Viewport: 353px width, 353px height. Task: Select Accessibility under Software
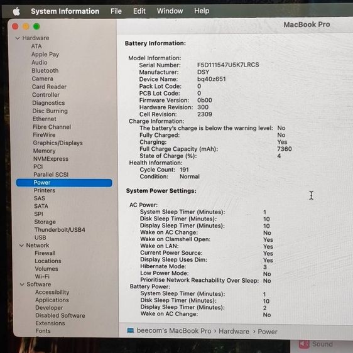tap(52, 292)
